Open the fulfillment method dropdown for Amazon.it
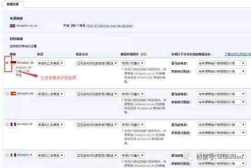The width and height of the screenshot is (251, 168). (97, 156)
